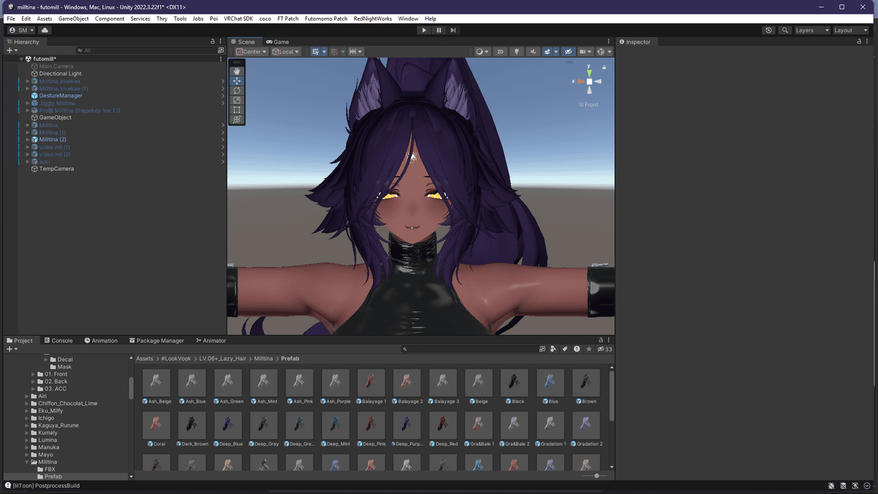Select the Scale tool
Viewport: 878px width, 494px height.
[x=237, y=100]
